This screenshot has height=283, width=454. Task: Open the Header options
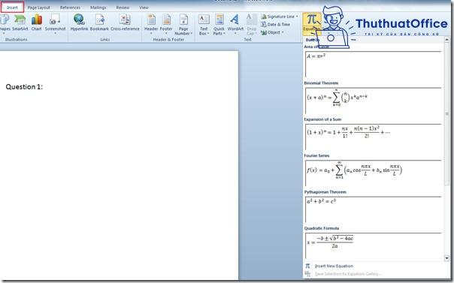[x=151, y=24]
